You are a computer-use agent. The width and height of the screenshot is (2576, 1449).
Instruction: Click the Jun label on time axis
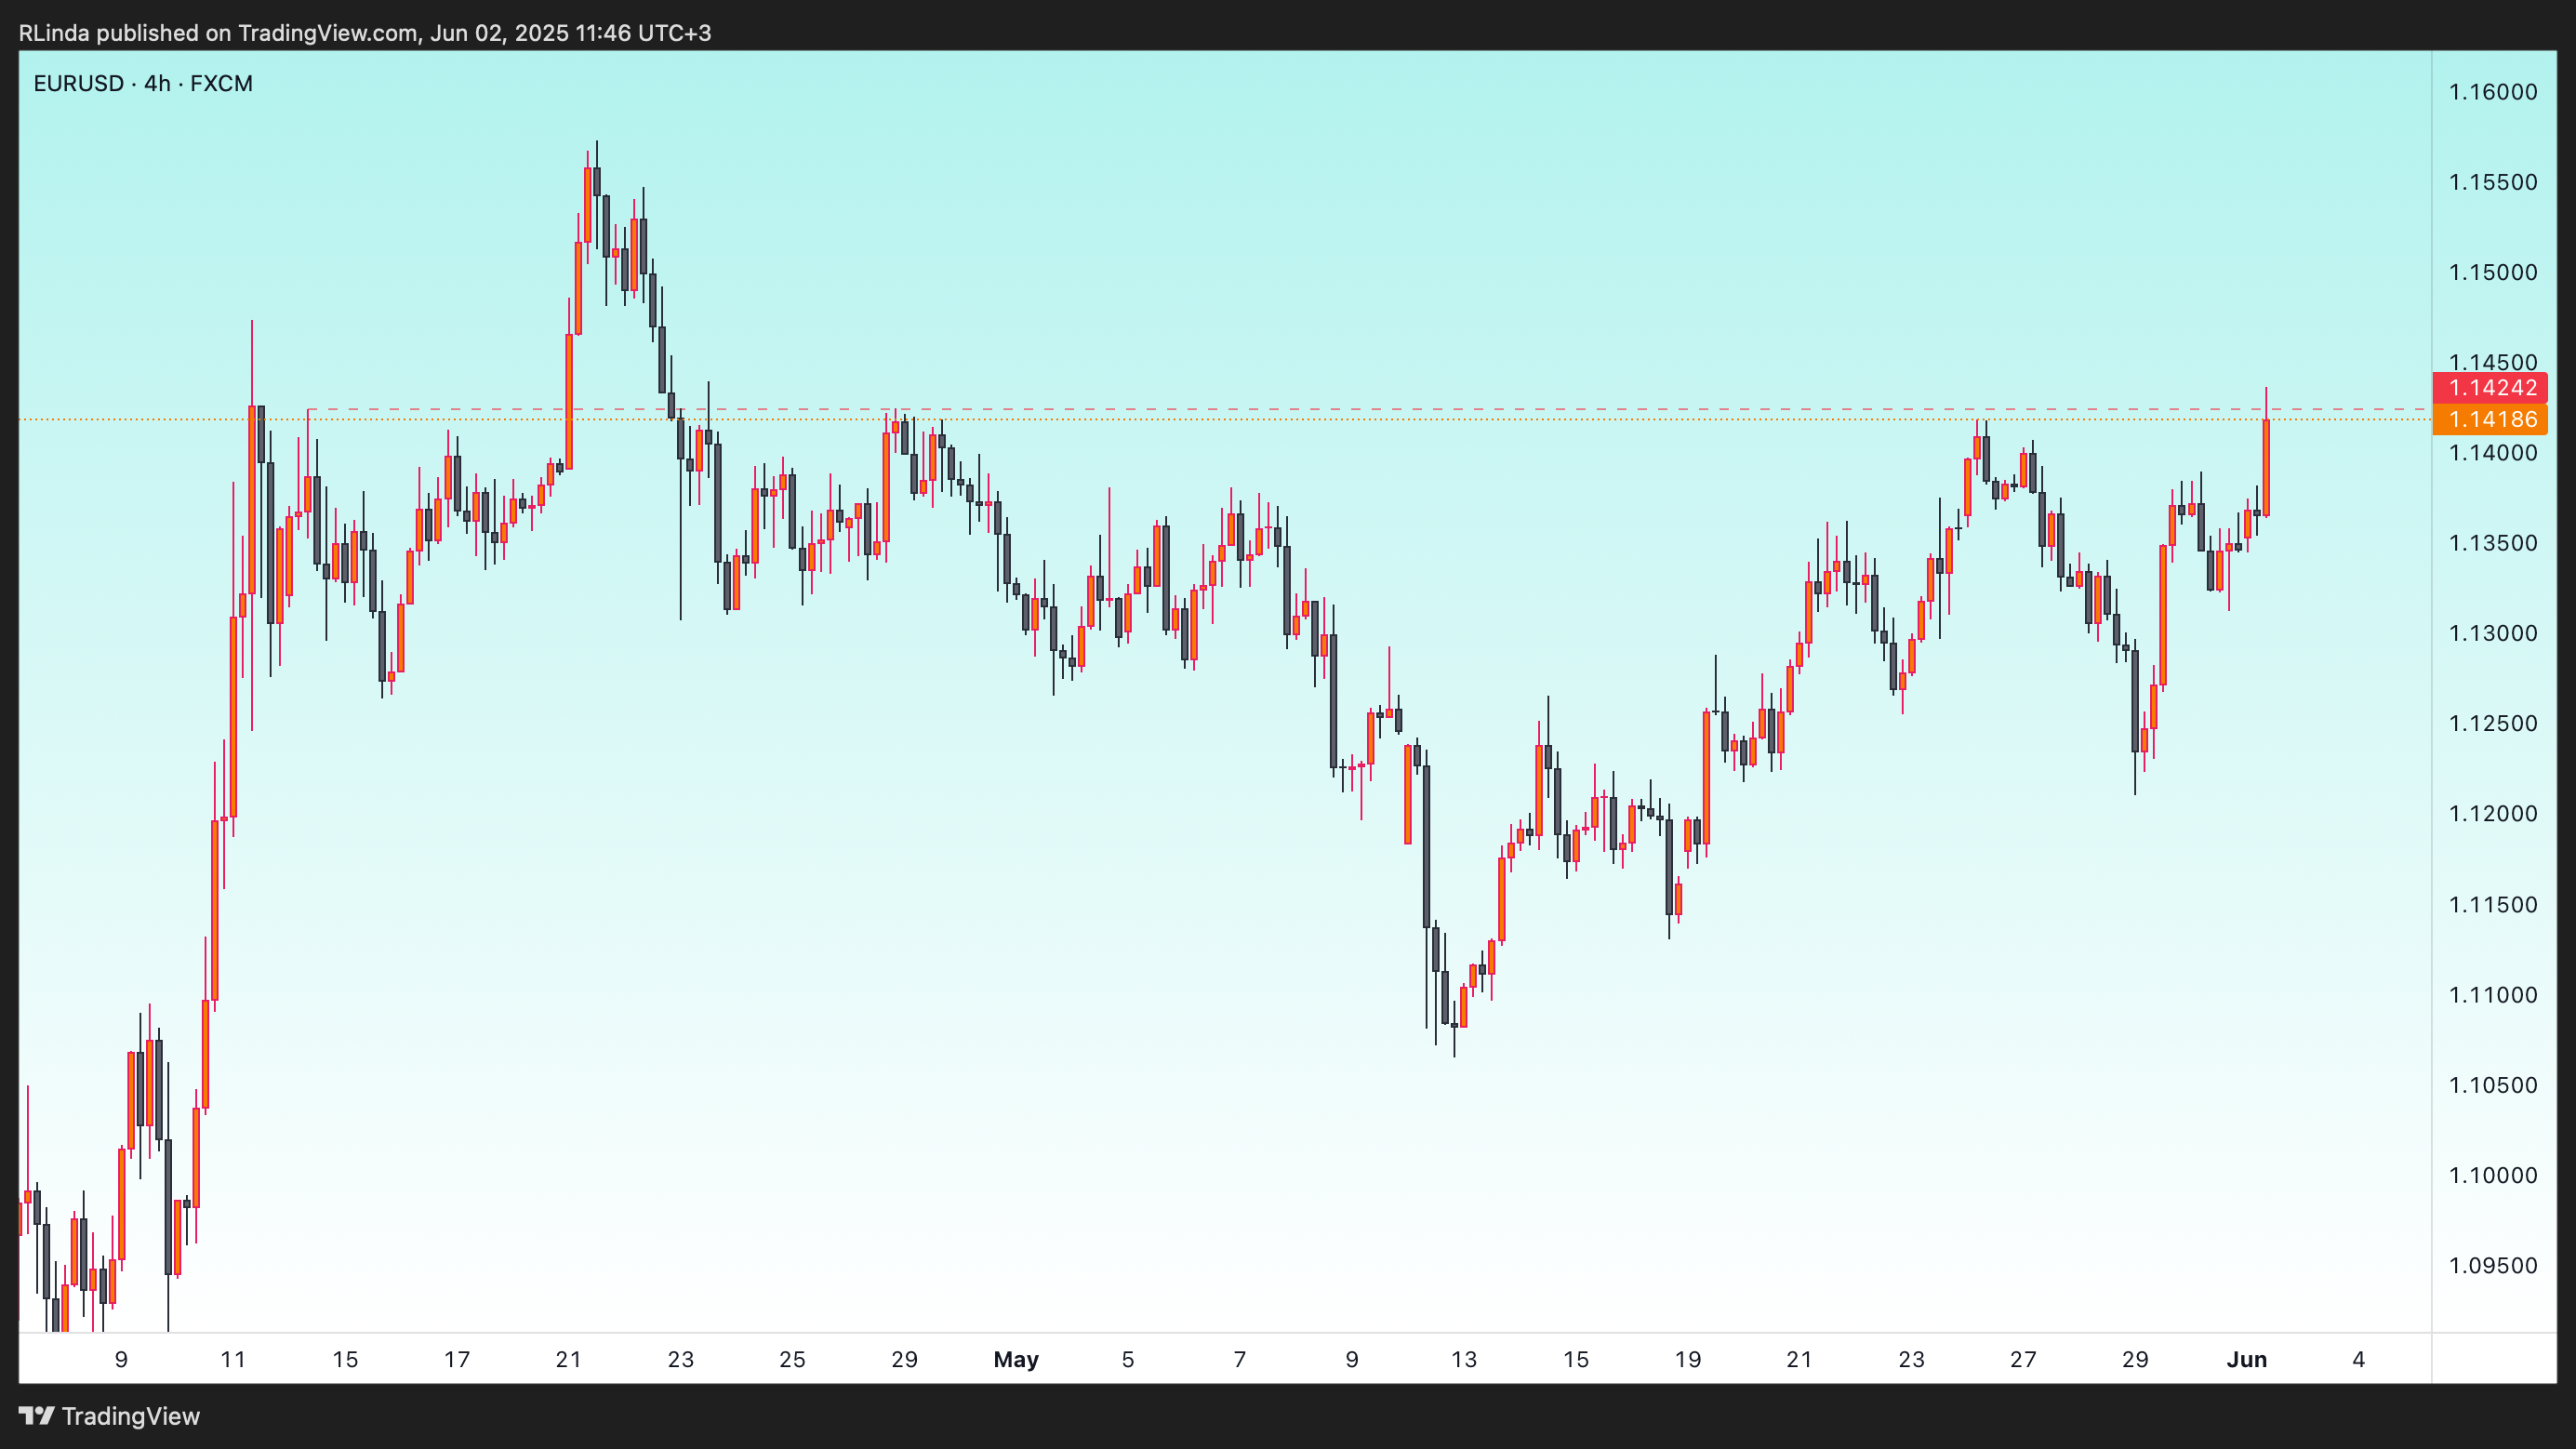click(x=2246, y=1360)
